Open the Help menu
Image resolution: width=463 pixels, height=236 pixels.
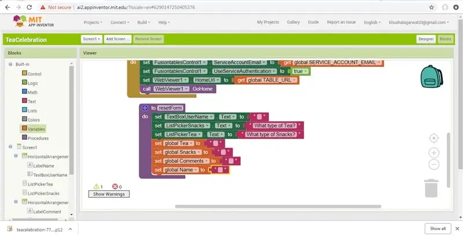(164, 23)
